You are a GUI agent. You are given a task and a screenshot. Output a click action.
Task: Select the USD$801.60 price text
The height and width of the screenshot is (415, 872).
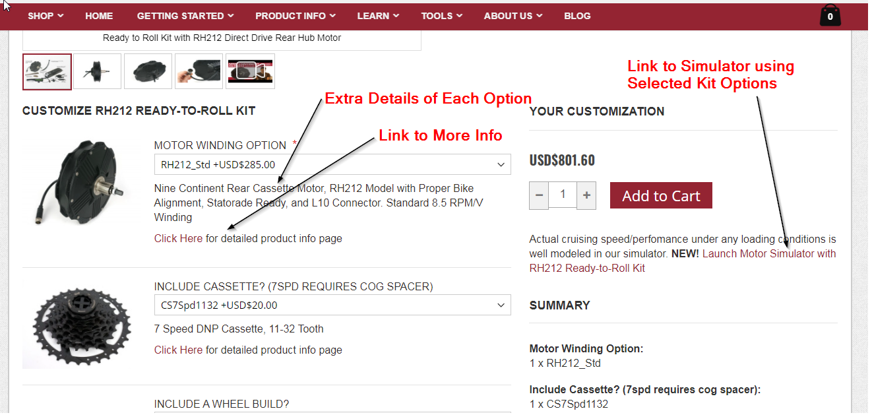click(562, 160)
